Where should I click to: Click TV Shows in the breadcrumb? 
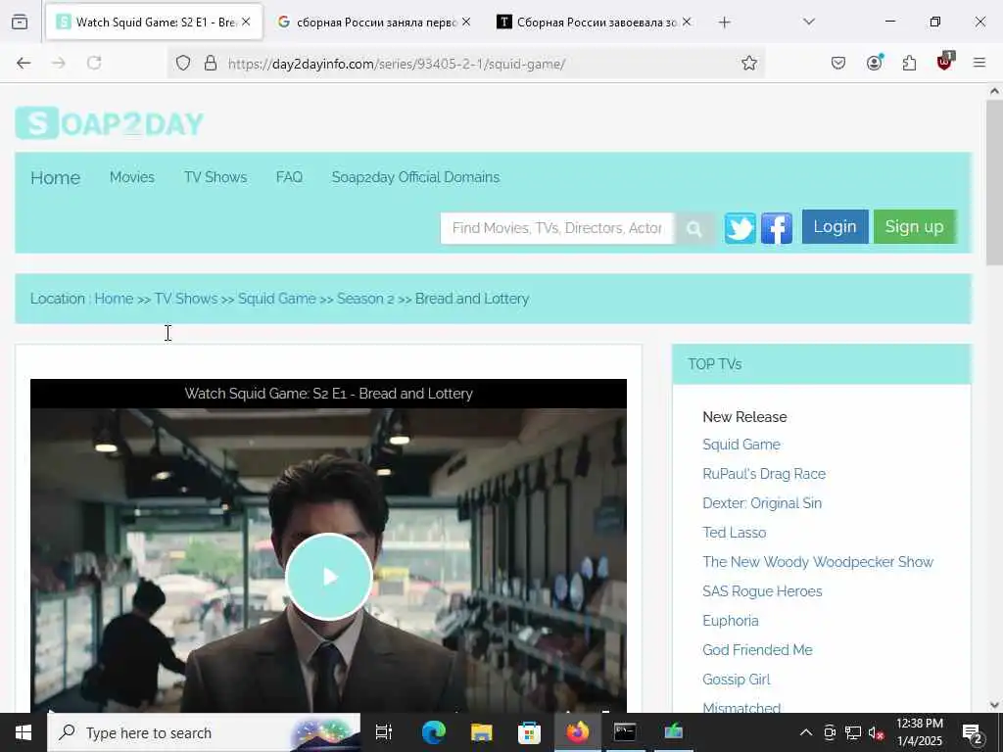[186, 299]
